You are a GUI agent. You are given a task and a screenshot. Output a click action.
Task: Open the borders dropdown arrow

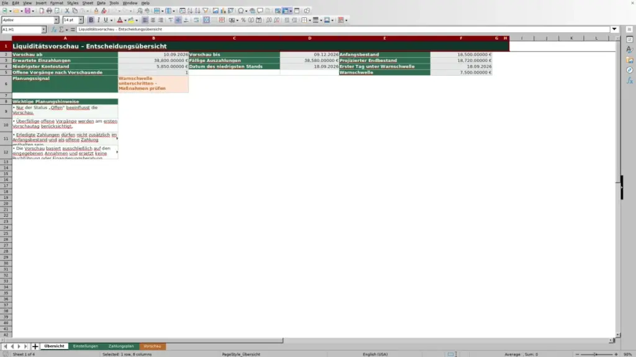tap(310, 20)
